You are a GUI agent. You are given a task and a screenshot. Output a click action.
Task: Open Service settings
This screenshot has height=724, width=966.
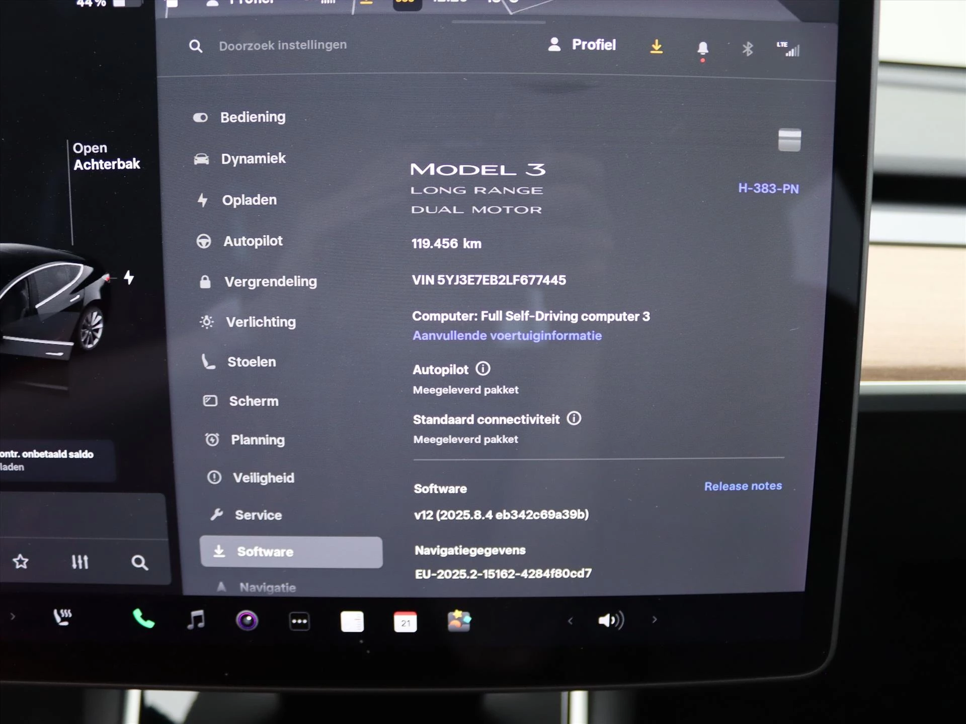(x=246, y=515)
